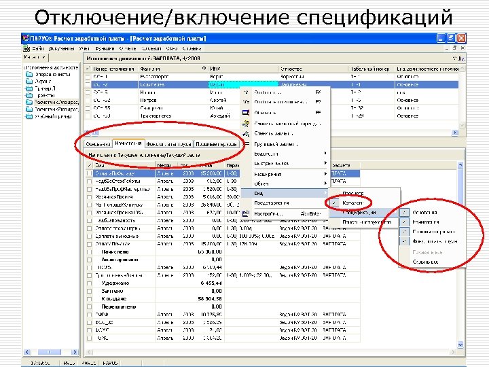This screenshot has height=367, width=489.
Task: Open the Справка menu
Action: pyautogui.click(x=192, y=48)
